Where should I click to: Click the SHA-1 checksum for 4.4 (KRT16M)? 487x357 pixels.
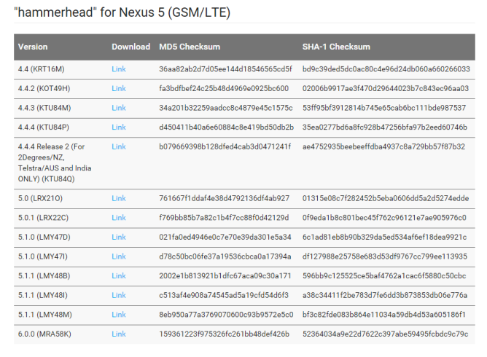point(386,69)
